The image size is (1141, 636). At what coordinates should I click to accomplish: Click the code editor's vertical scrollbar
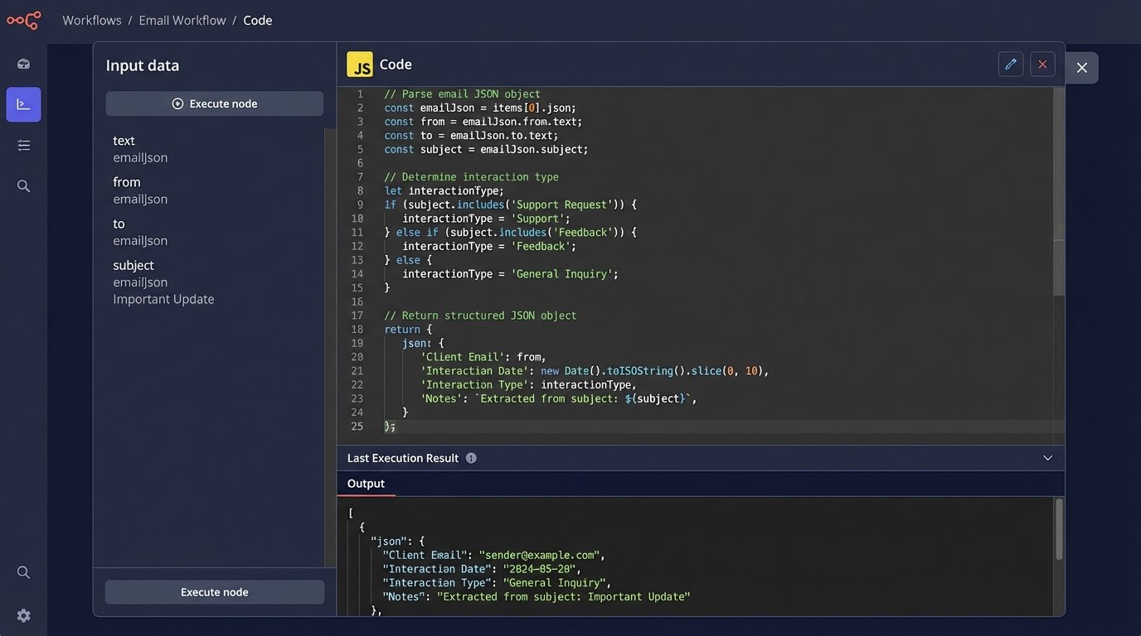1058,190
